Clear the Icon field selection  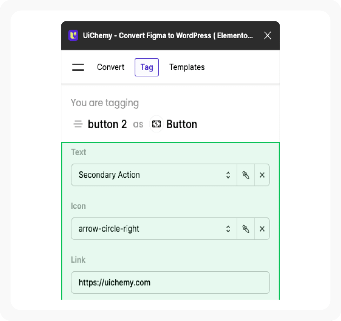pyautogui.click(x=262, y=229)
